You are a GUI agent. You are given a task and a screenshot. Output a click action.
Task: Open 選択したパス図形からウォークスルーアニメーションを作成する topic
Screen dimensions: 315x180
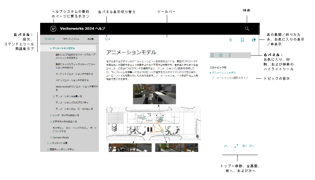tap(76, 56)
